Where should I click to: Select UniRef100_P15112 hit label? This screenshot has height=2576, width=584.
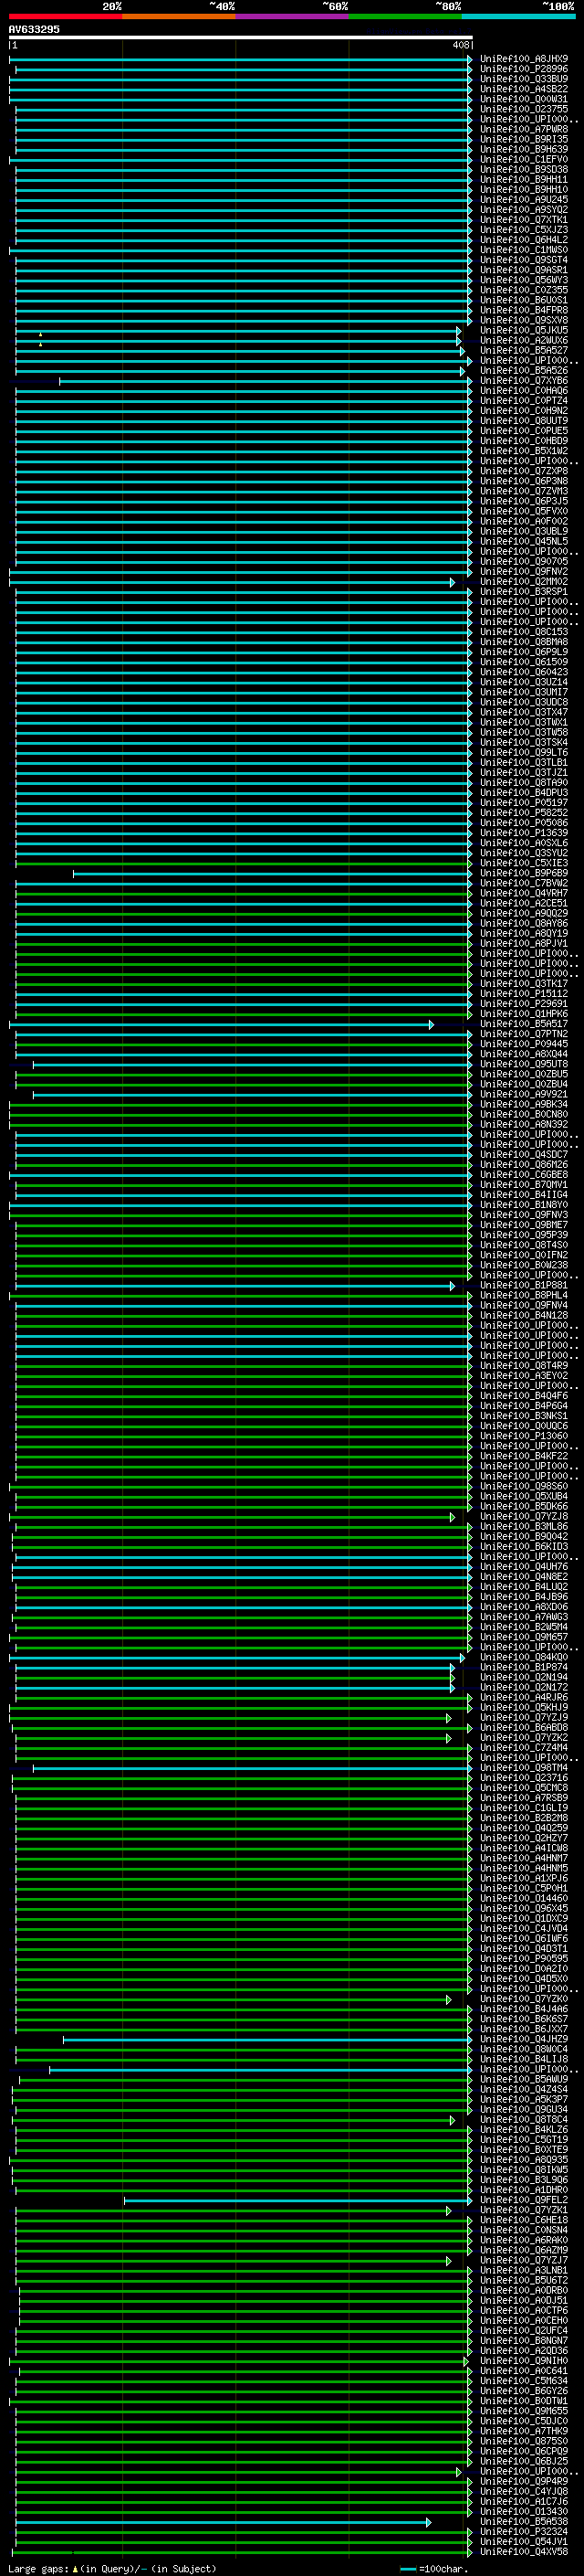coord(524,994)
